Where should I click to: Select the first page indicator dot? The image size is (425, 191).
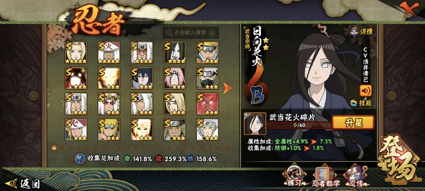click(54, 148)
